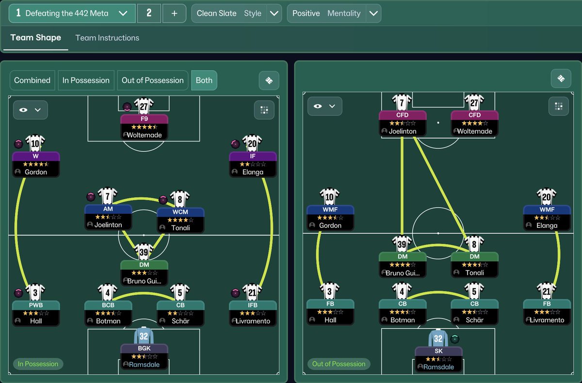
Task: Switch view to In Possession
Action: (86, 80)
